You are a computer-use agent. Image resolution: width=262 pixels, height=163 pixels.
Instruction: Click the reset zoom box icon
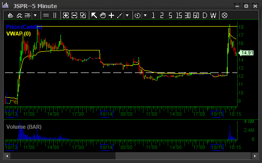coord(83,15)
